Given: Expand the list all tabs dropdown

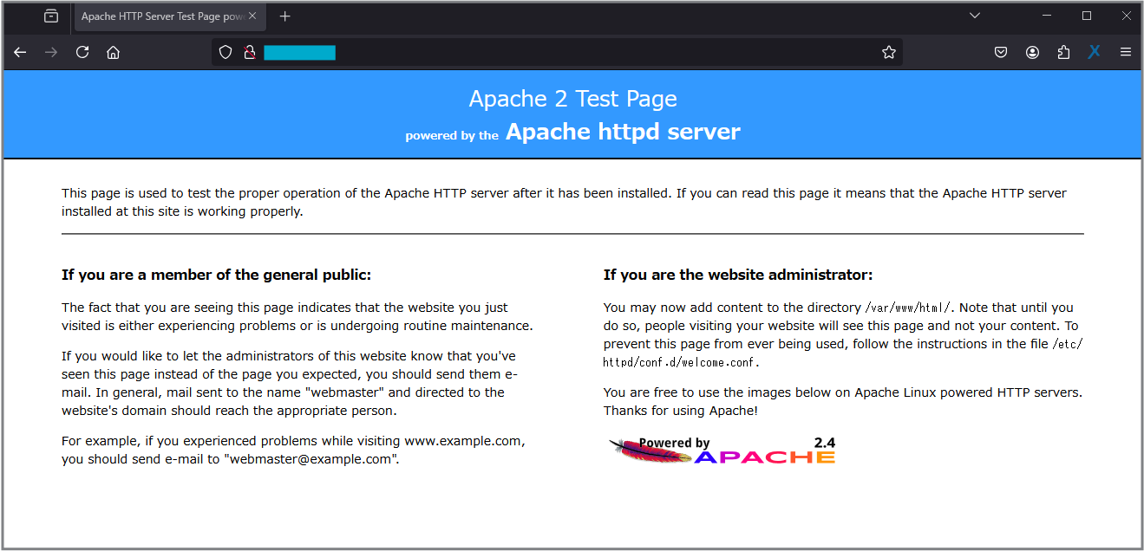Looking at the screenshot, I should click(x=975, y=16).
